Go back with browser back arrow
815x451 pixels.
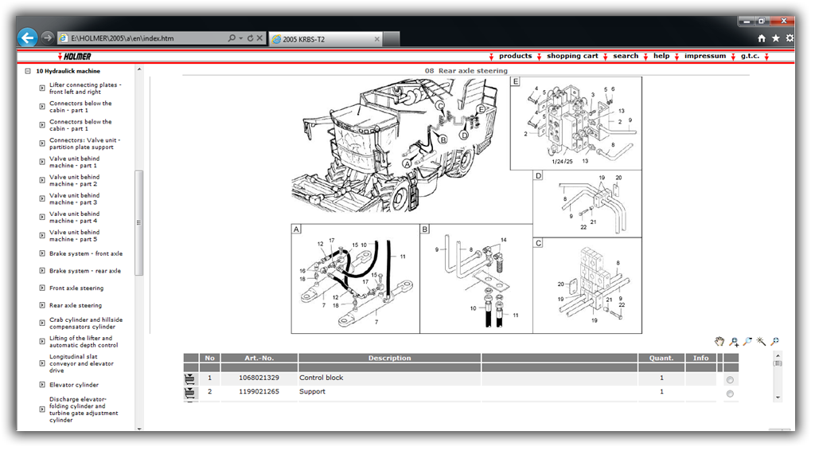click(28, 37)
